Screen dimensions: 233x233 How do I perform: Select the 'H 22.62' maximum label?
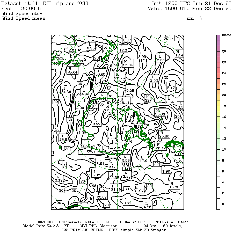[102, 195]
